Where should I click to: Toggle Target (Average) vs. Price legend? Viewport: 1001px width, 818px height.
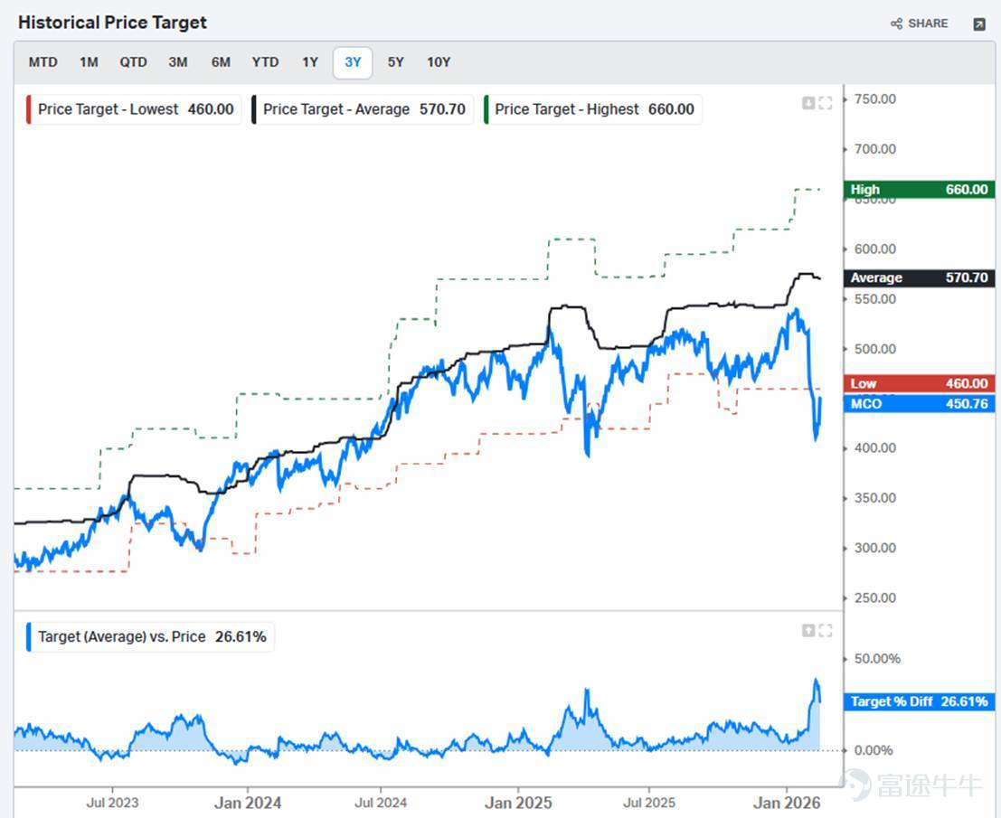point(150,637)
